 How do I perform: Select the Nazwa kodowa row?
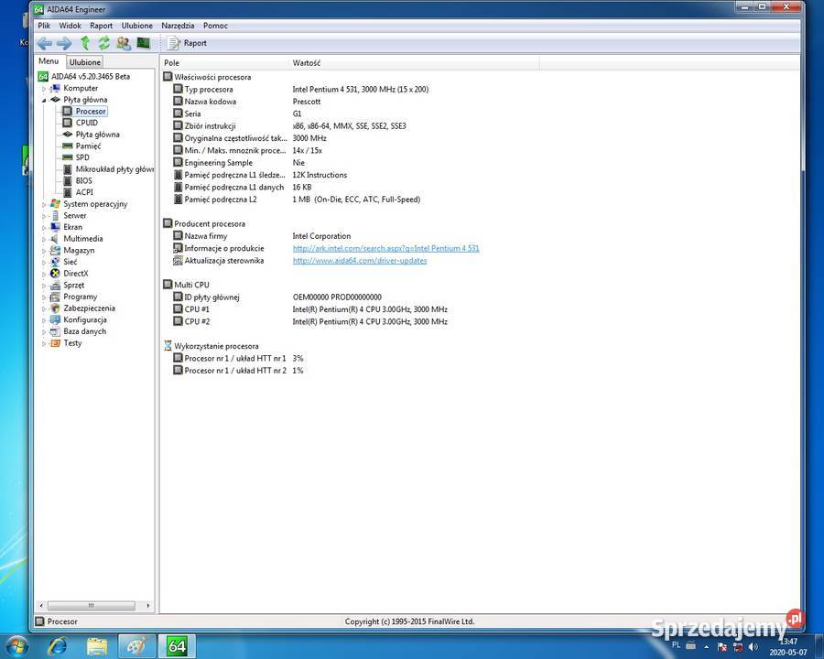[x=247, y=102]
